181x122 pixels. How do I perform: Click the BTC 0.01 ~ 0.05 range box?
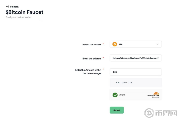[136, 82]
